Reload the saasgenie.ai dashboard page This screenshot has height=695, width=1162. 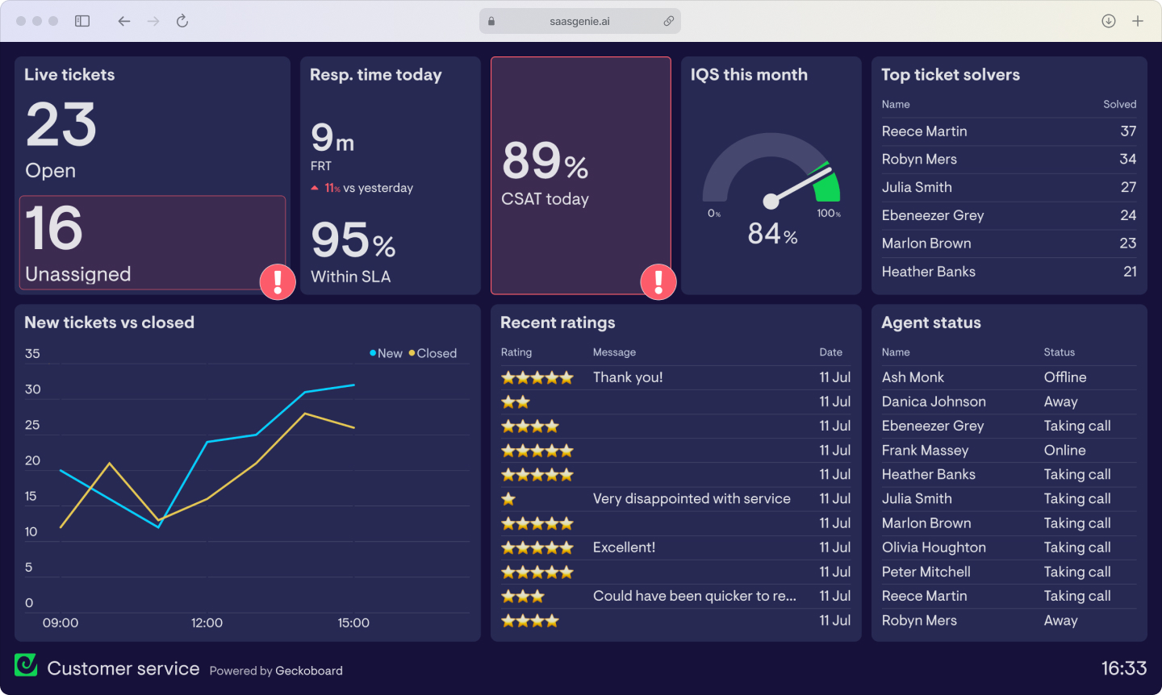pyautogui.click(x=182, y=21)
